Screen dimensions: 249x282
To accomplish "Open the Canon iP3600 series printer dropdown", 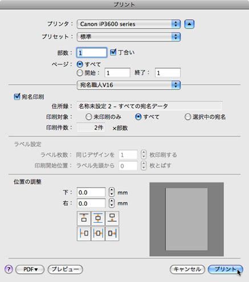I will click(x=129, y=24).
